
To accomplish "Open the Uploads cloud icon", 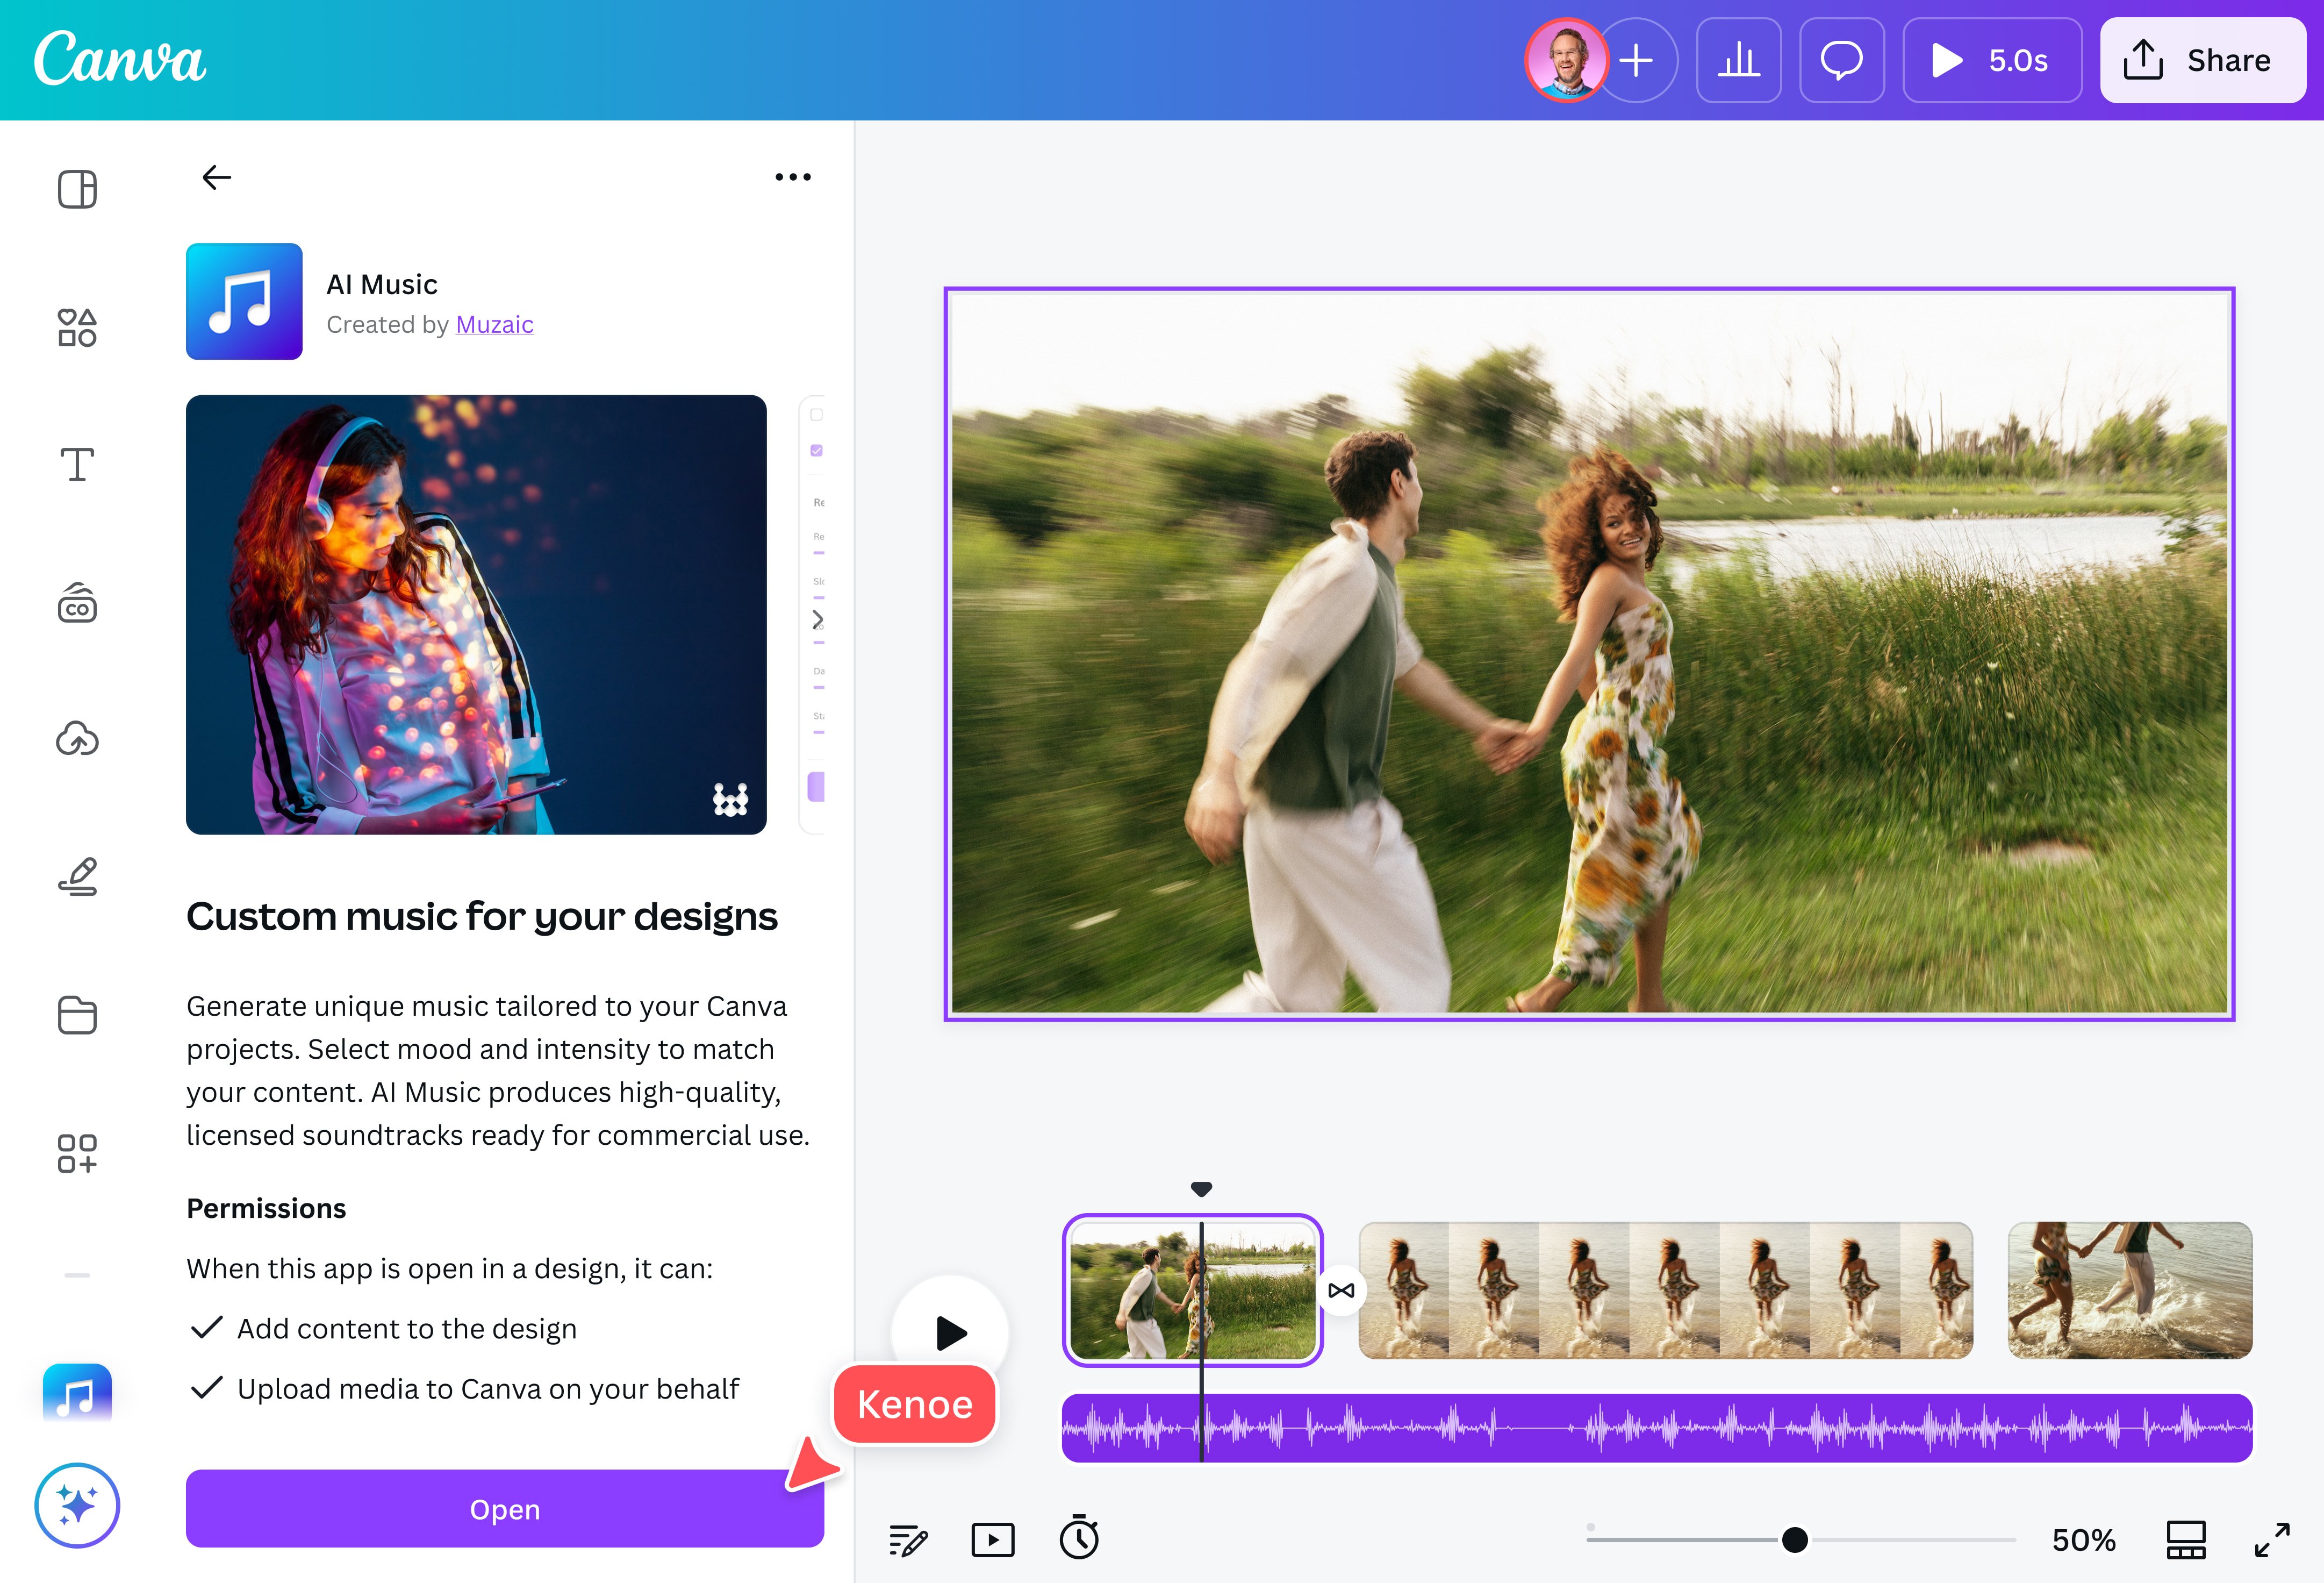I will coord(77,739).
